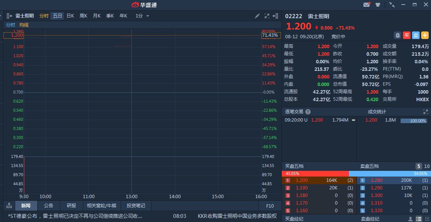Click the red 买 buy button
The height and width of the screenshot is (222, 431).
click(407, 35)
